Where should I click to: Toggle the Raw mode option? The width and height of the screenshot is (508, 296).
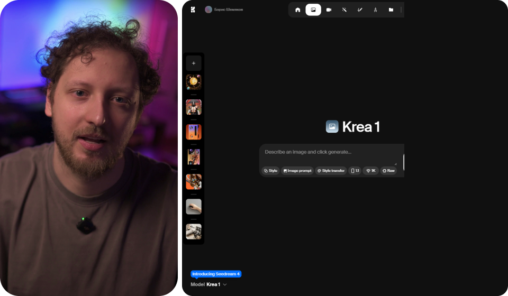388,171
